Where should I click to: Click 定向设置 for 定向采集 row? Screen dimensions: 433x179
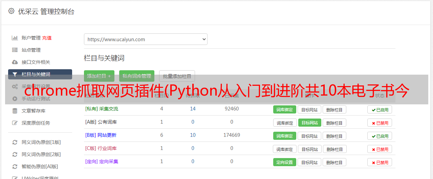(x=285, y=162)
